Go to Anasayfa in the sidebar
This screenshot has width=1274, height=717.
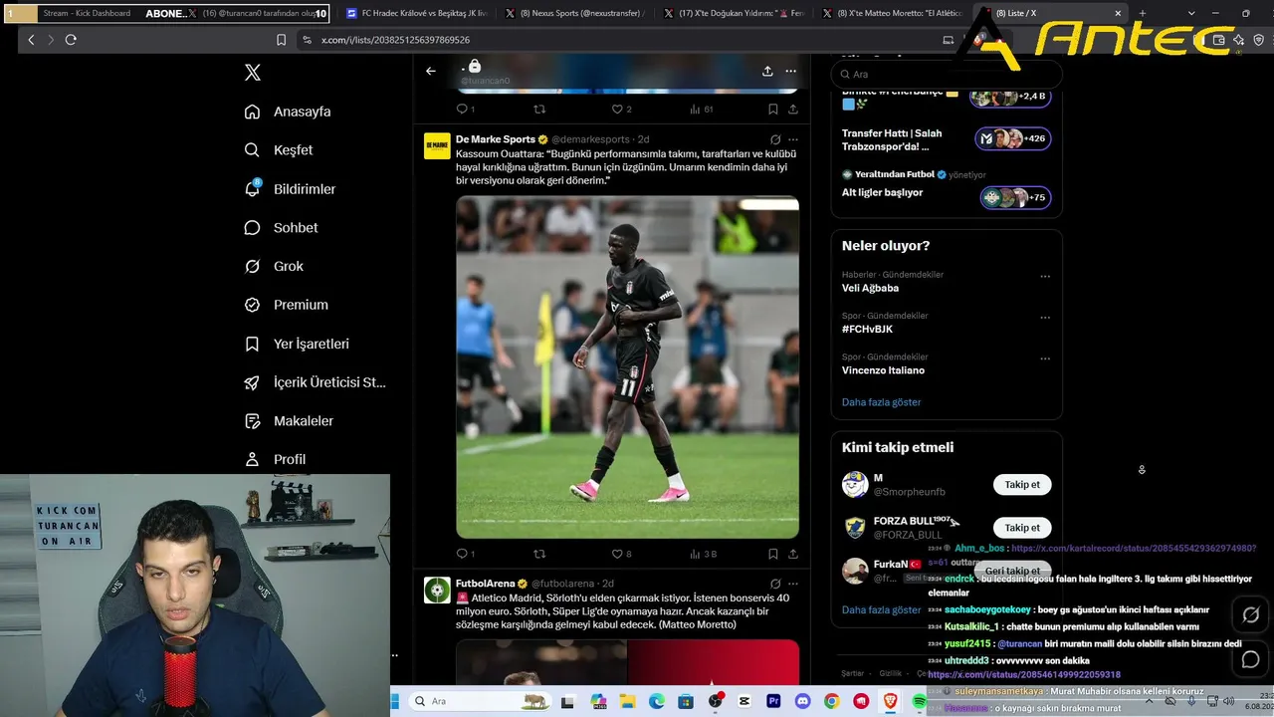(288, 112)
